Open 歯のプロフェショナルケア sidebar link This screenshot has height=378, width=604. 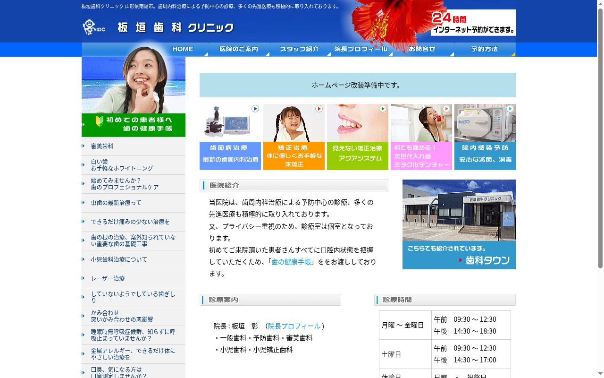click(134, 184)
